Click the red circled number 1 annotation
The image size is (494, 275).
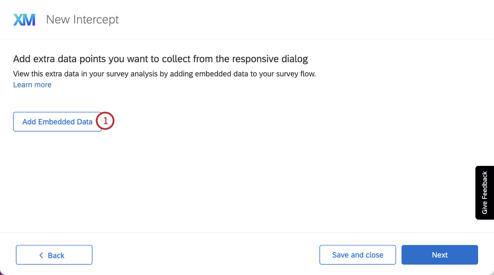pyautogui.click(x=105, y=121)
